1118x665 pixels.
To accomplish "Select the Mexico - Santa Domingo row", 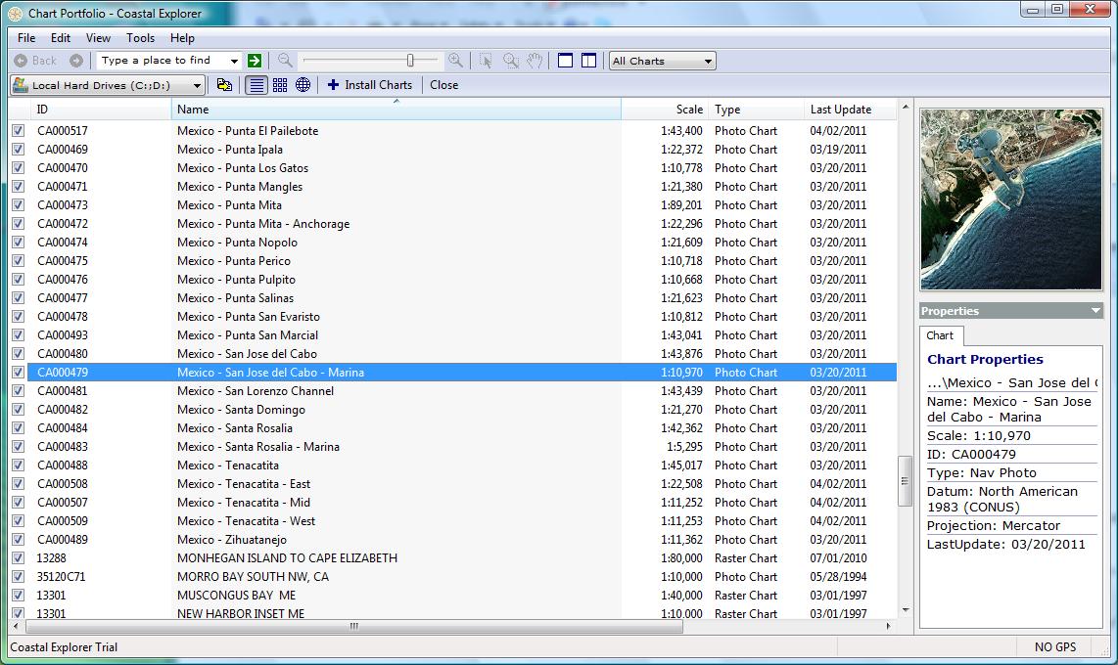I will (x=462, y=410).
